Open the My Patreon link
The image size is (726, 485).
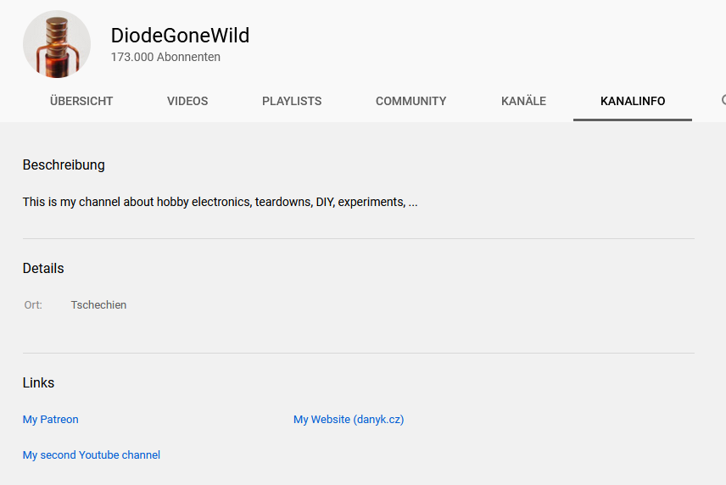(x=51, y=419)
